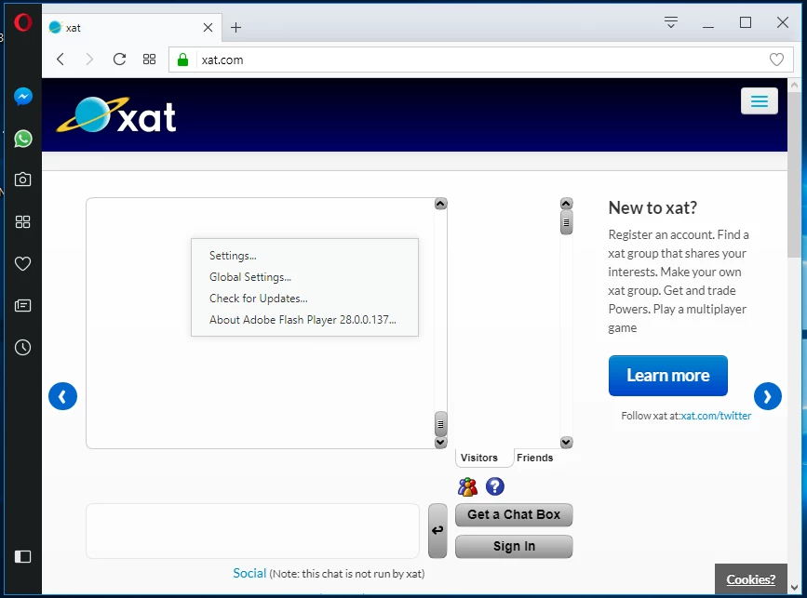Click the Cookies? notice
The height and width of the screenshot is (598, 807).
[x=751, y=579]
